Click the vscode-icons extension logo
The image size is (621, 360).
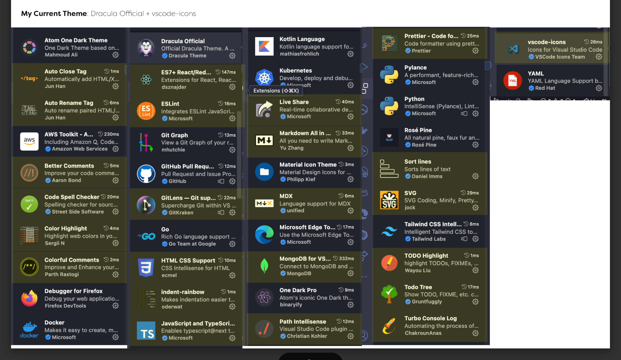[x=512, y=49]
